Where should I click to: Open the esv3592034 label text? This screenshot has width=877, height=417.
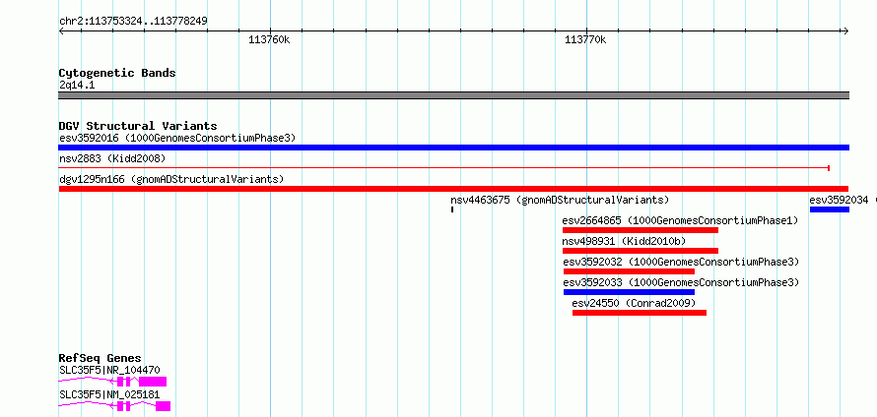pos(839,200)
